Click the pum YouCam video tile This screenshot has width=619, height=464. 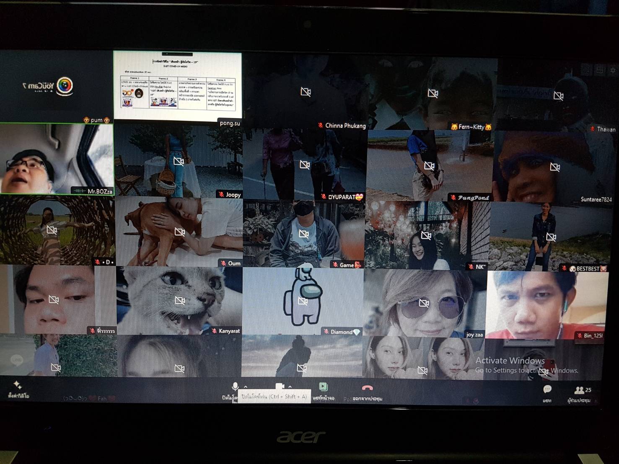[57, 86]
